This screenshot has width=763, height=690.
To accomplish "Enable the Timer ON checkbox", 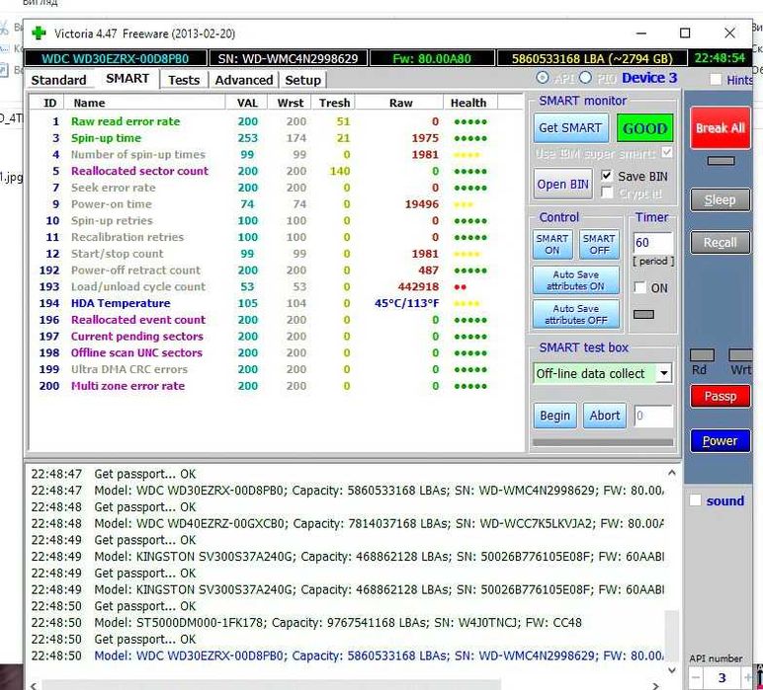I will coord(640,287).
